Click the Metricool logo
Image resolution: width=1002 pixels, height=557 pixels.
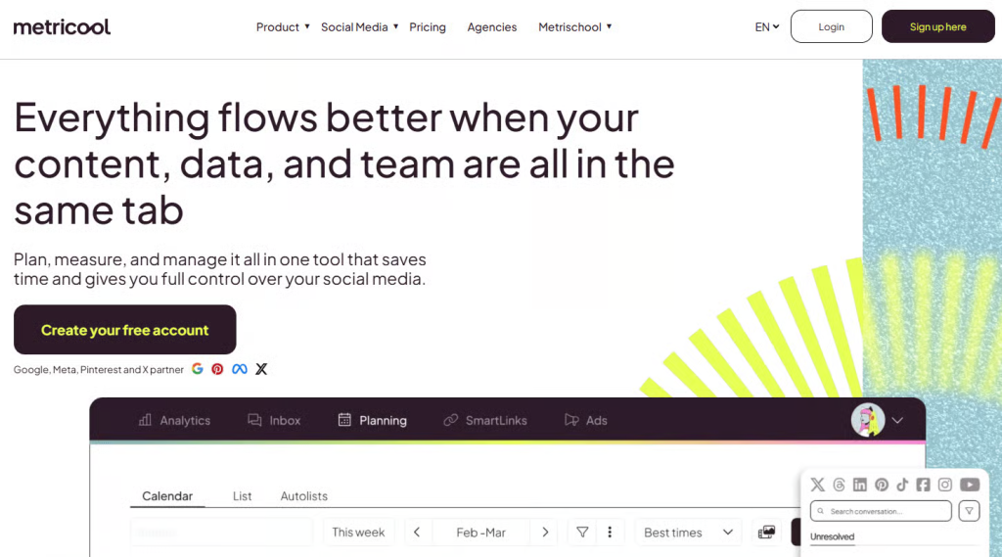coord(62,27)
